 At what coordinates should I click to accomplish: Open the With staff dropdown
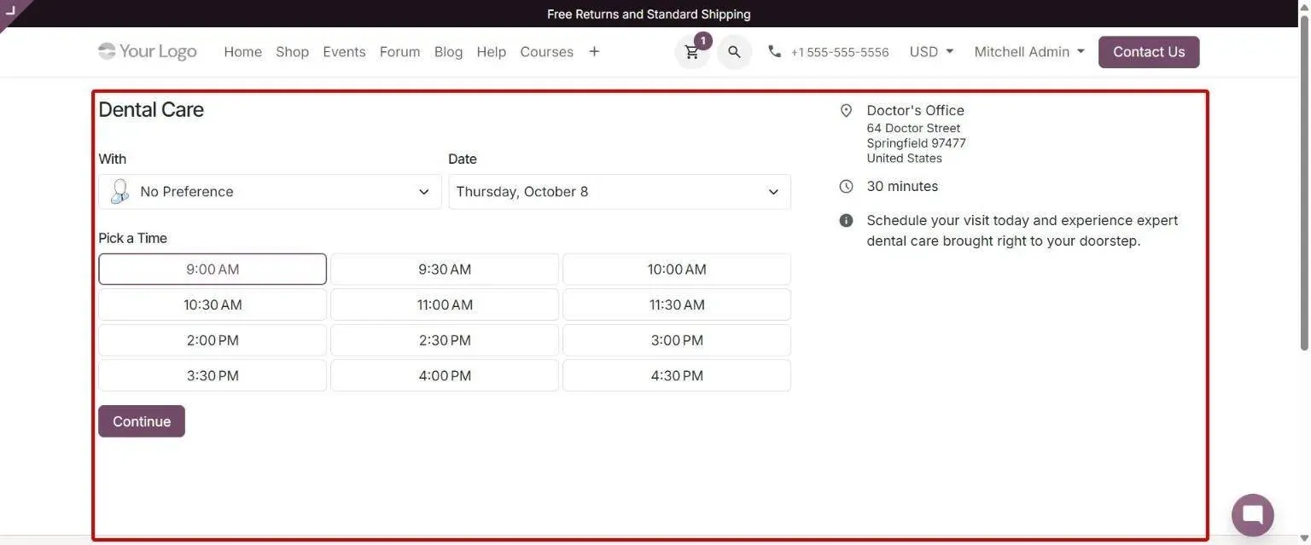pos(270,192)
